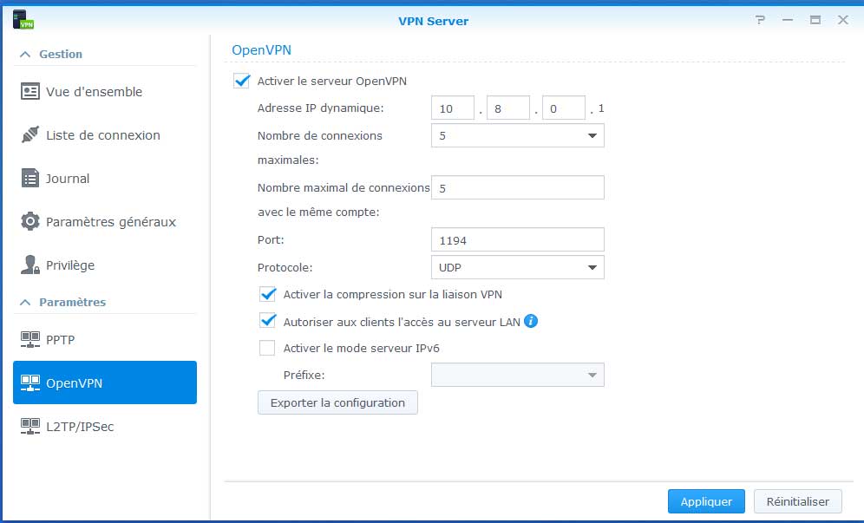Click the L2TP/IPSec network icon
864x523 pixels.
(29, 427)
